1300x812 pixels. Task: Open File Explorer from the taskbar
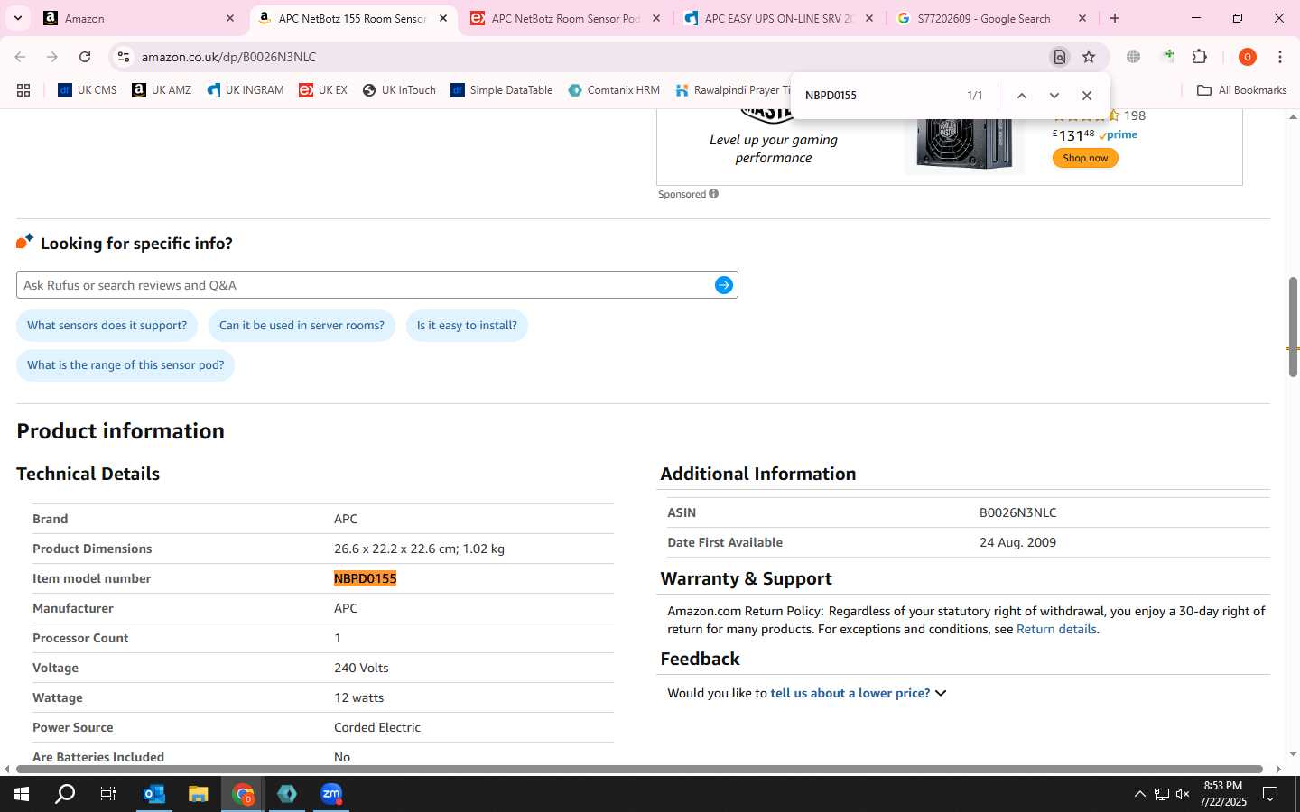[198, 794]
